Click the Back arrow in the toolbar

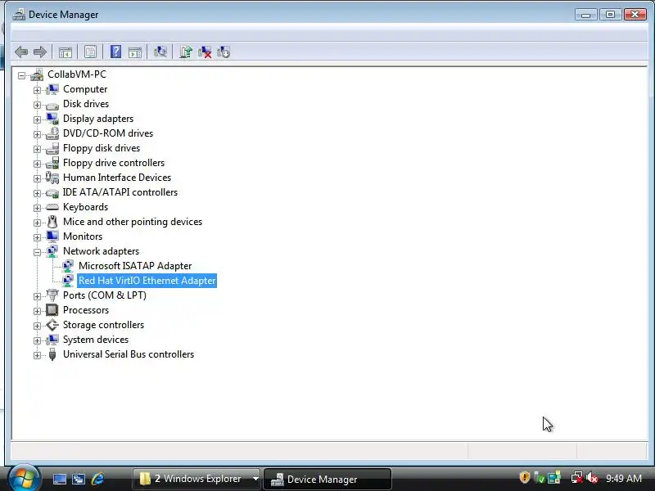coord(21,52)
